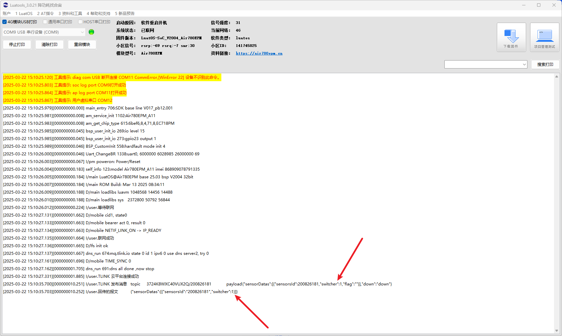Click the I/user.等待联网 log row
562x336 pixels.
(x=58, y=208)
